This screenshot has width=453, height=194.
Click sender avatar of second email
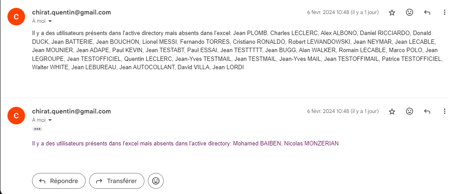click(16, 116)
